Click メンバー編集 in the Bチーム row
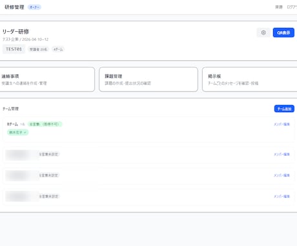This screenshot has height=246, width=297. tap(282, 124)
